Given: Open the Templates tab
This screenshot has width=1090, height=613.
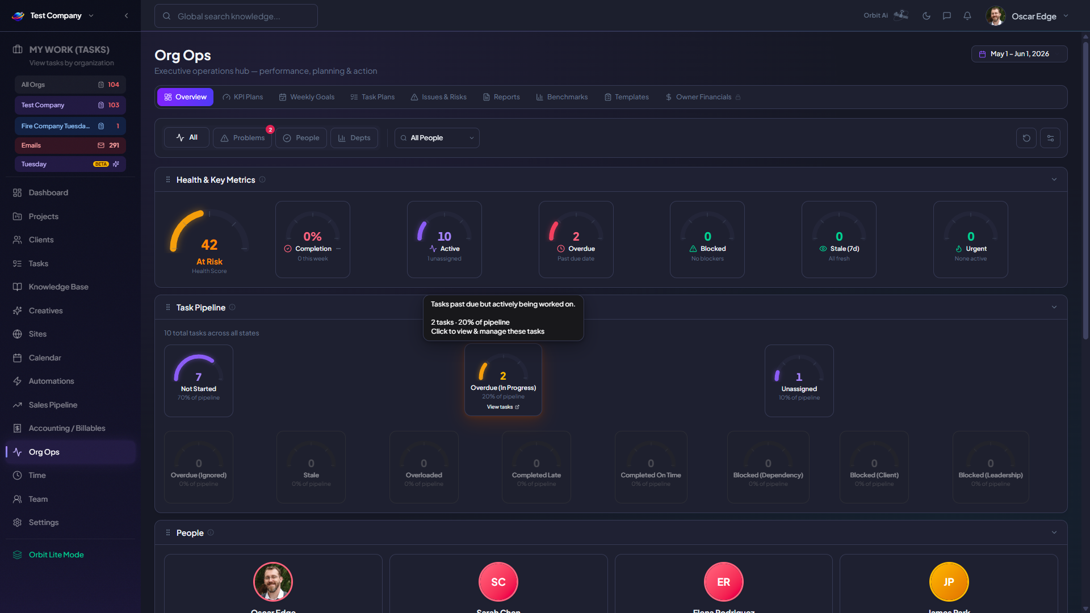Looking at the screenshot, I should click(627, 97).
